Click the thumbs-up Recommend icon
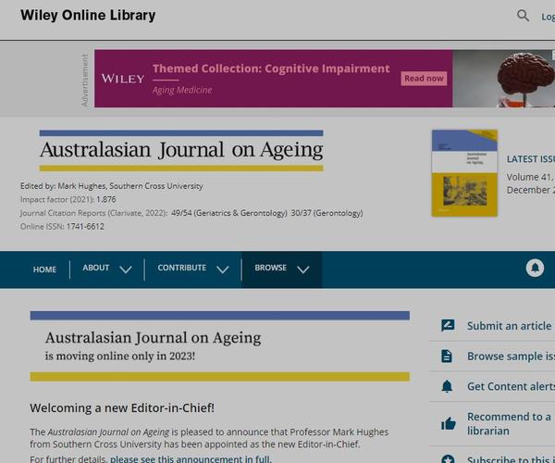Viewport: 555px width, 463px height. pos(448,423)
